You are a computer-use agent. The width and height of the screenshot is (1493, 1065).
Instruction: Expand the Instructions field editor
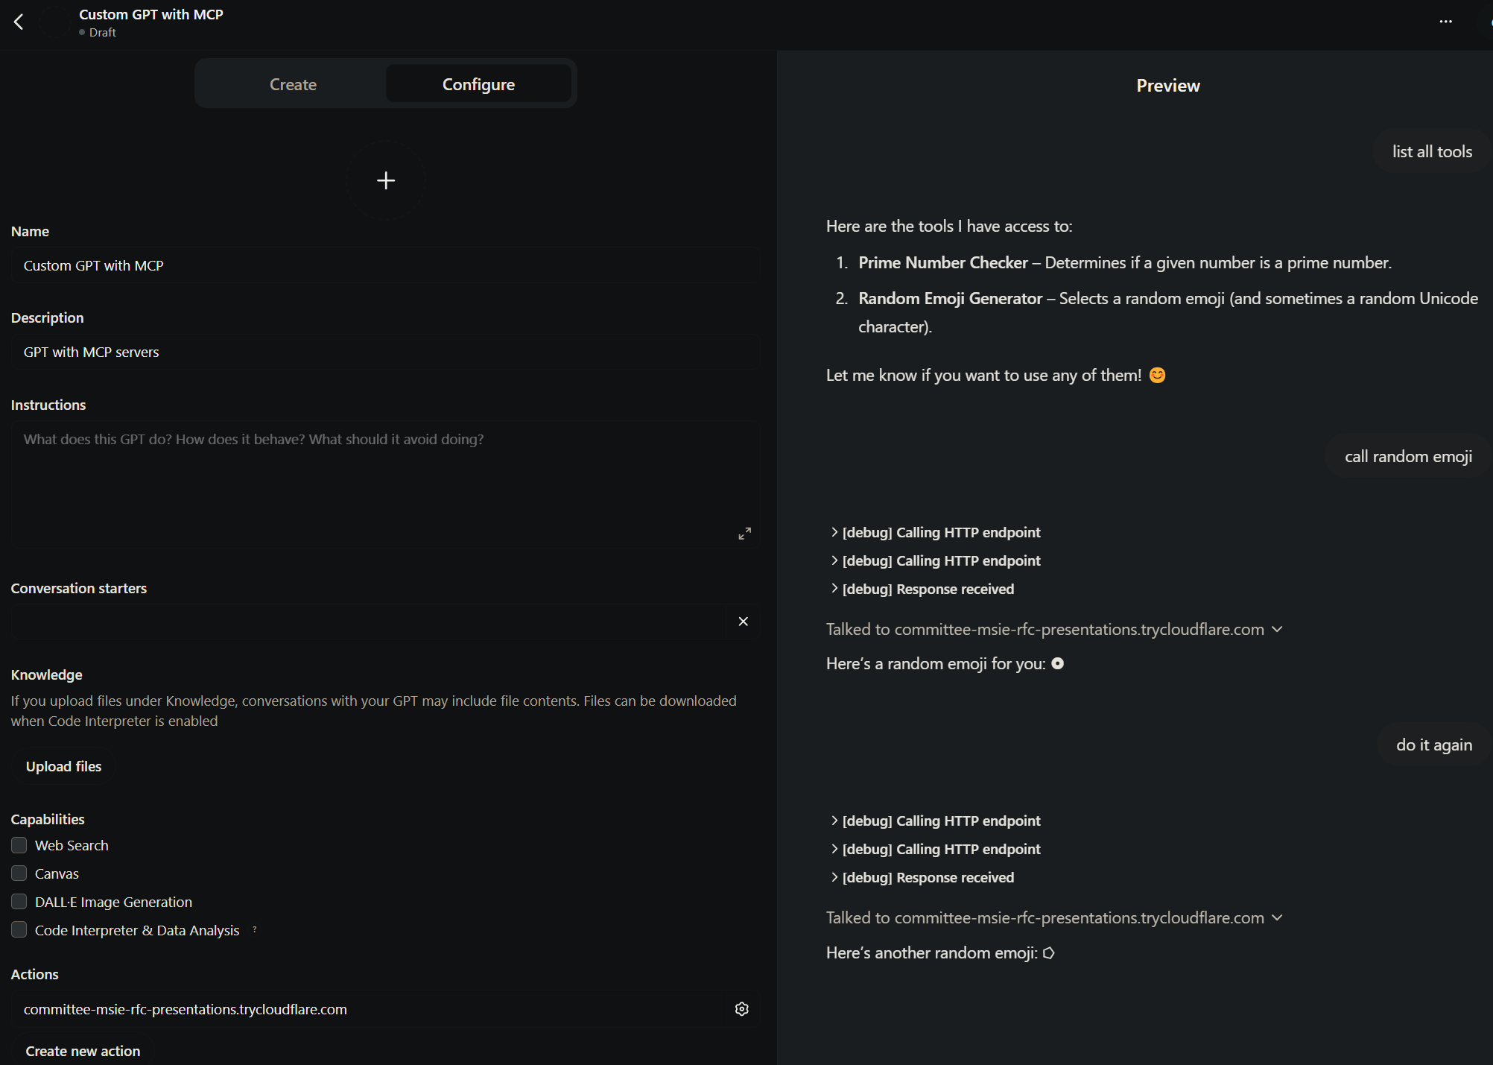pos(744,534)
